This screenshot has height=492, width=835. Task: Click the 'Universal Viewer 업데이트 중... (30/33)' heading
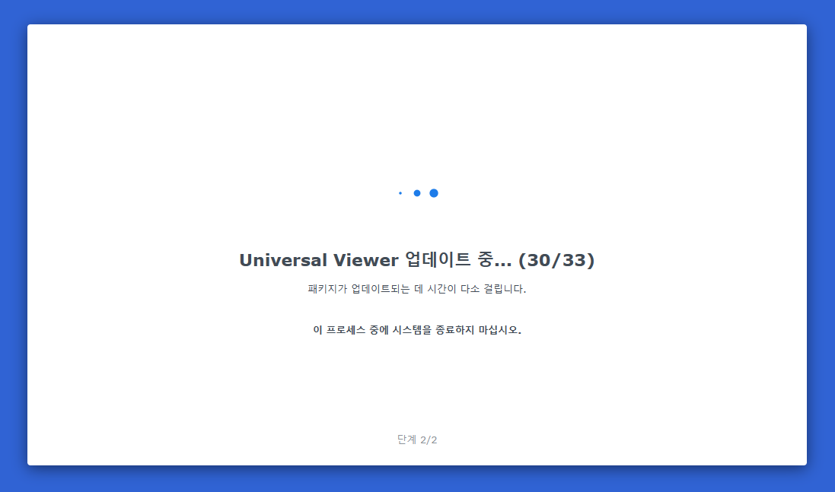(417, 260)
